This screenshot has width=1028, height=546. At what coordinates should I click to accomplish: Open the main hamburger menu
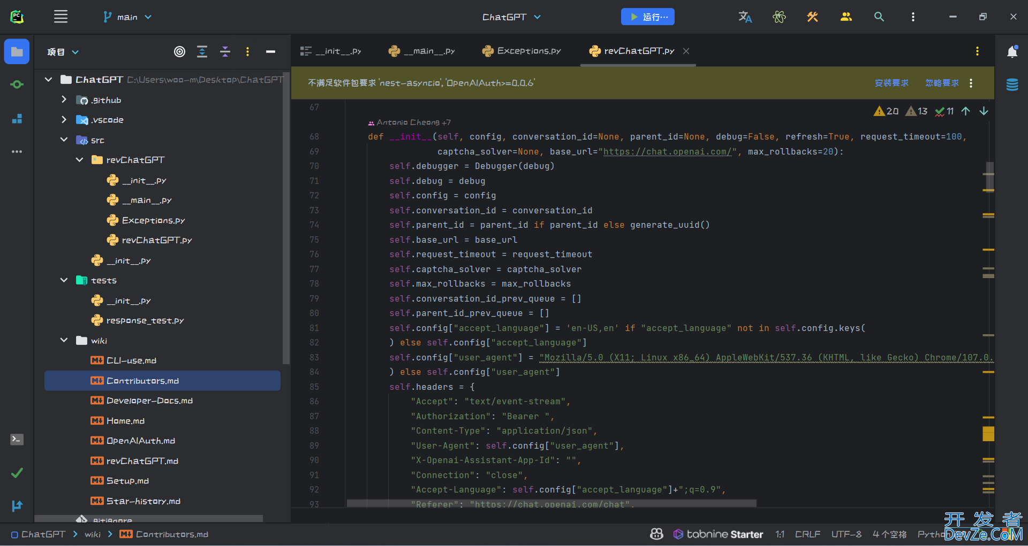click(x=61, y=17)
